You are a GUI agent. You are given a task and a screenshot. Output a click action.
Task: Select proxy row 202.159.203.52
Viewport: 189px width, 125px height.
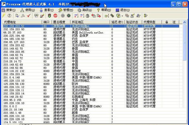[91, 26]
